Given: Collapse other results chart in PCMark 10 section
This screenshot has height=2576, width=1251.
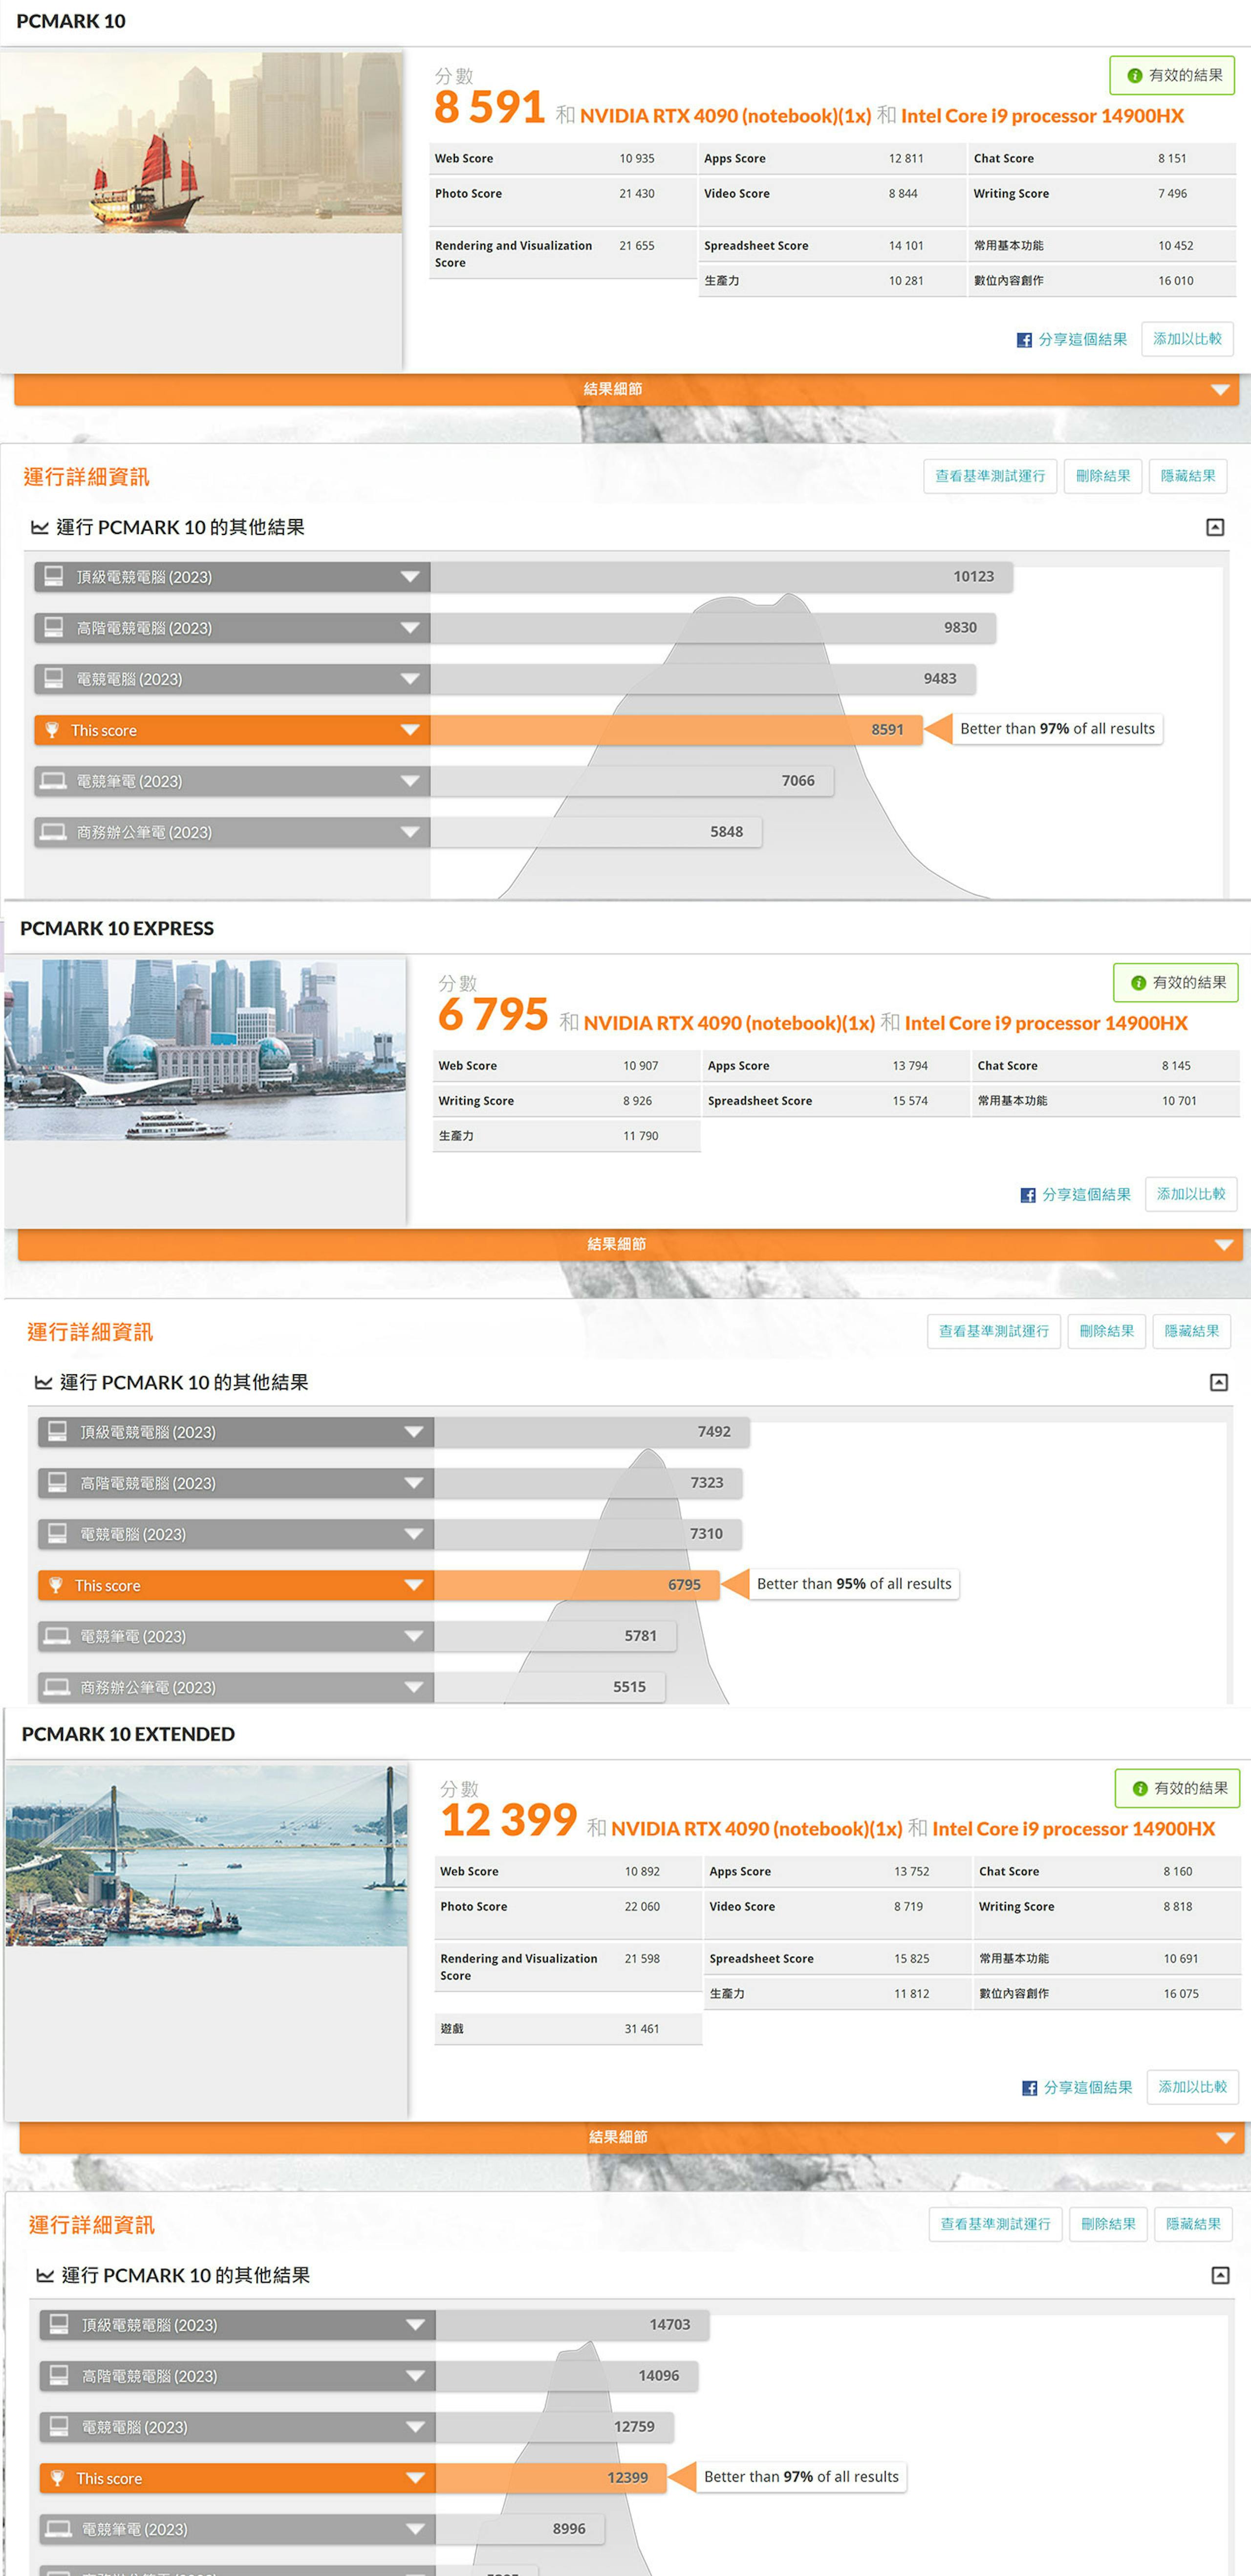Looking at the screenshot, I should tap(1215, 527).
